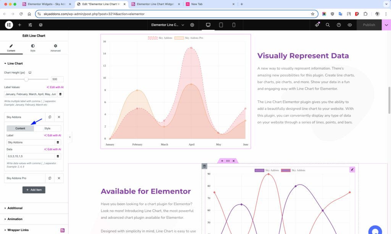
Task: Duplicate the Sky Addons item
Action: click(x=50, y=117)
